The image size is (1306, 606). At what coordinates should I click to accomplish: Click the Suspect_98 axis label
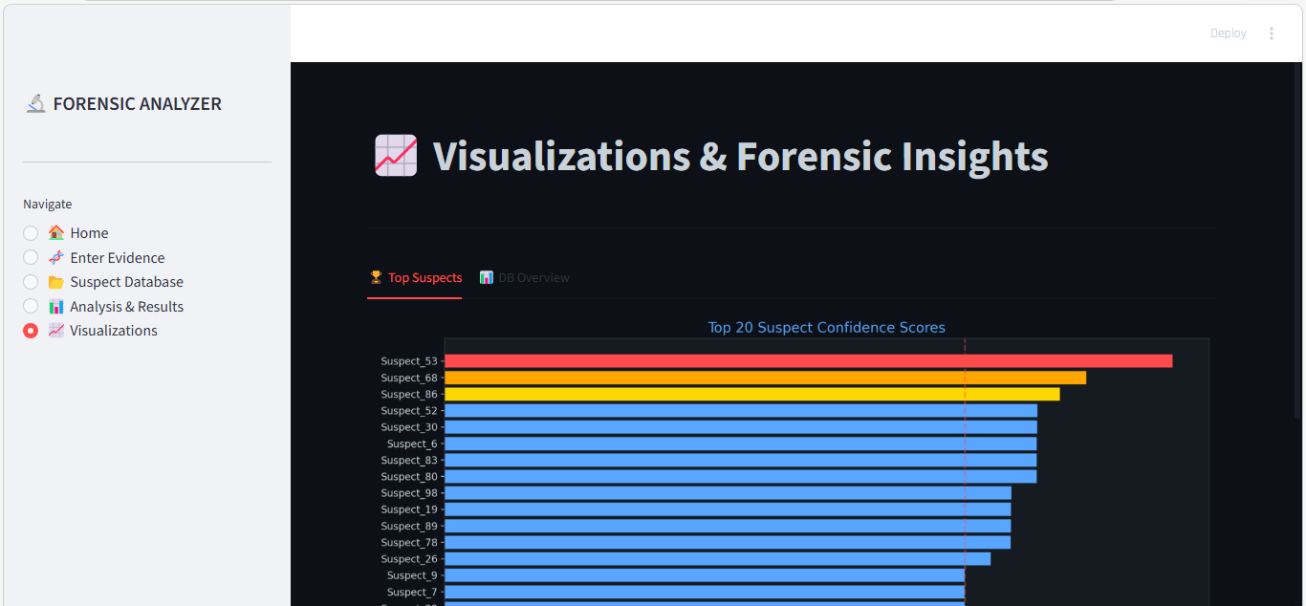click(409, 493)
